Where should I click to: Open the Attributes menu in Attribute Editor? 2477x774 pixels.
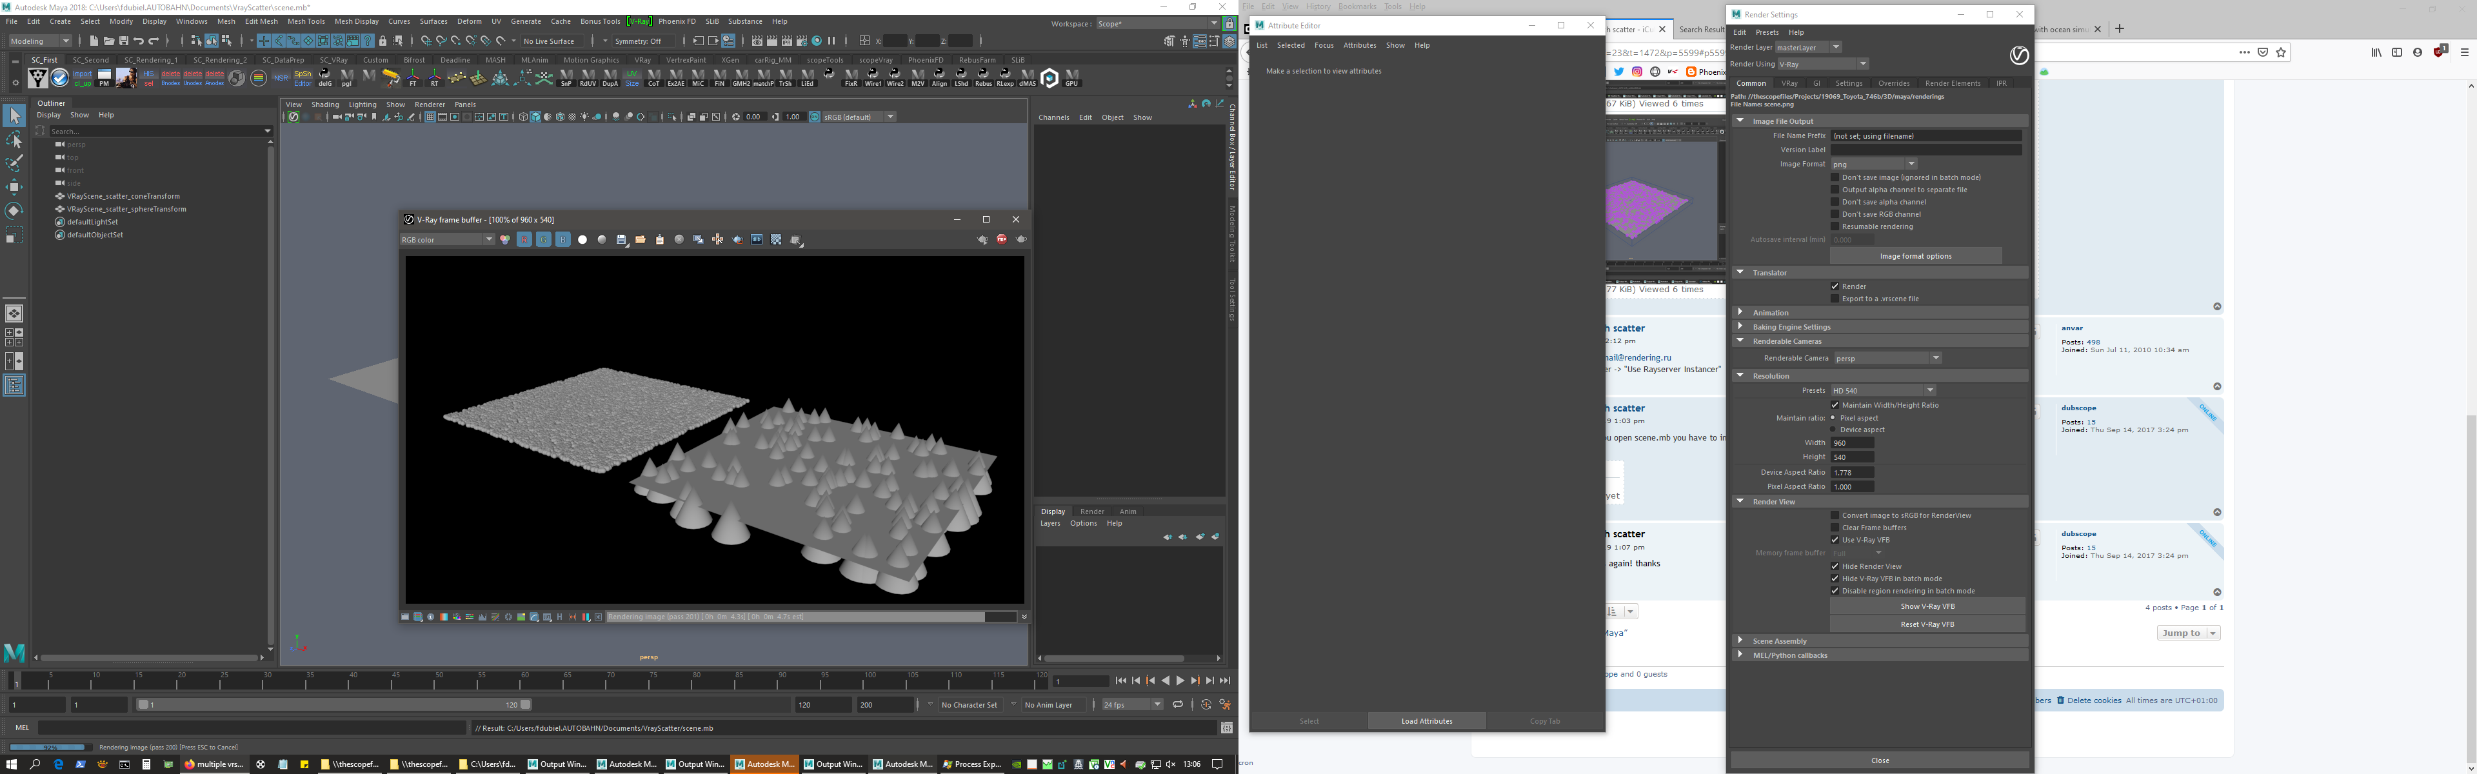[1360, 45]
